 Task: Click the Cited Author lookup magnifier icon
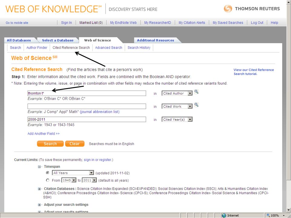coord(196,92)
